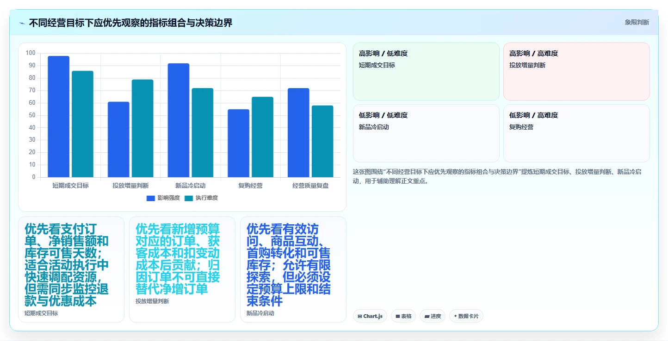Image resolution: width=668 pixels, height=341 pixels.
Task: Click the 短期成交目标 caption under the first data card
Action: click(x=41, y=313)
